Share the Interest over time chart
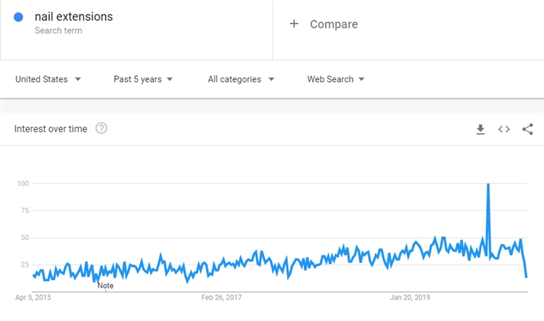544x321 pixels. (527, 129)
